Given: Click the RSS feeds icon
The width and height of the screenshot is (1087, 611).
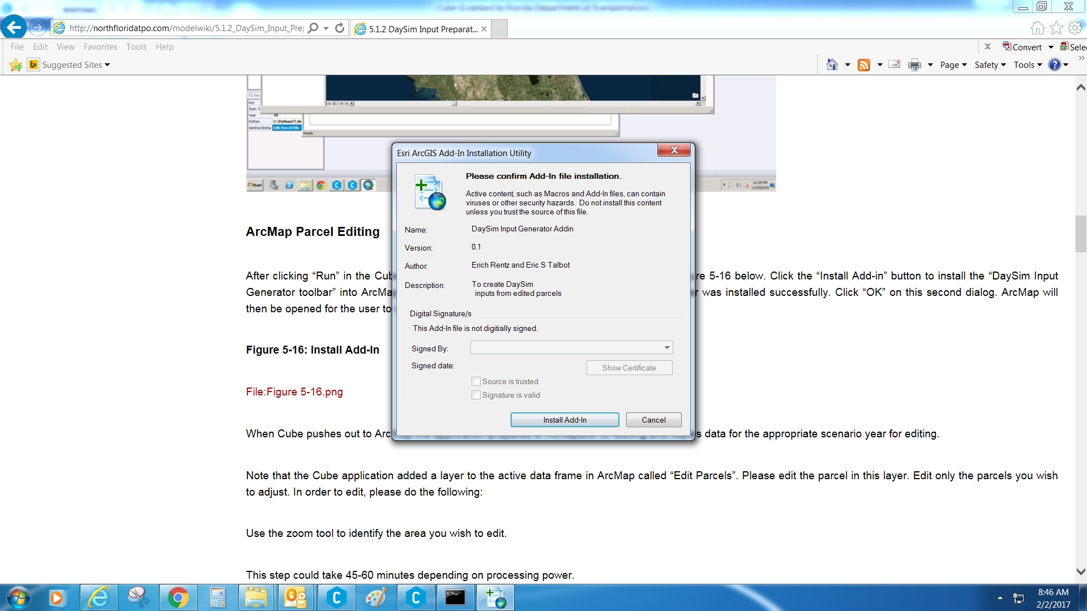Looking at the screenshot, I should (x=863, y=64).
